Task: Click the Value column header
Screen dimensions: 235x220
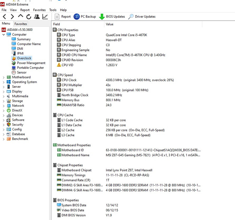Action: (153, 24)
